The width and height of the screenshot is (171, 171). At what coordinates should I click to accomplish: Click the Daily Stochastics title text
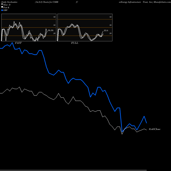click(9, 2)
